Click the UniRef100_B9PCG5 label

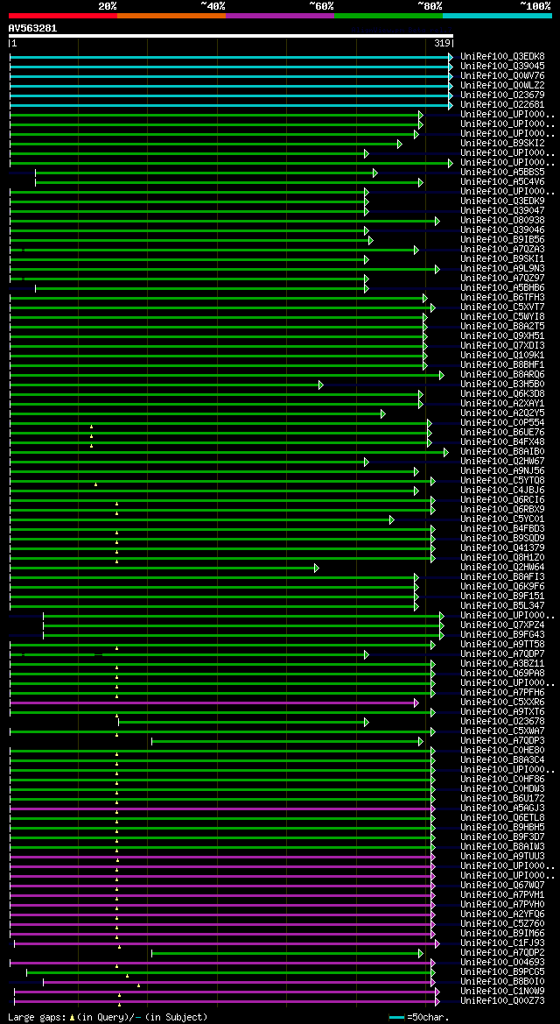[502, 972]
